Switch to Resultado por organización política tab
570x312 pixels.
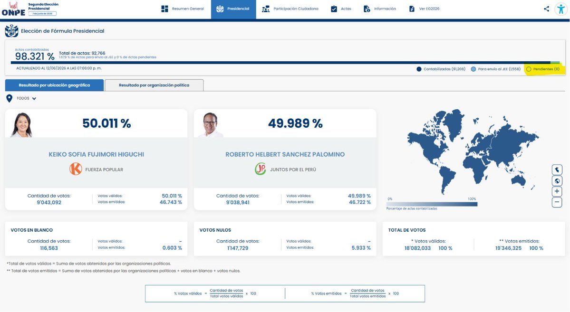tap(154, 85)
